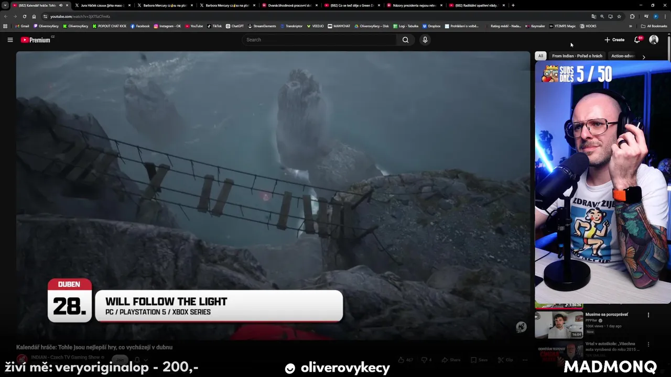Open the browser extensions puzzle icon
Image resolution: width=671 pixels, height=377 pixels.
coord(632,16)
